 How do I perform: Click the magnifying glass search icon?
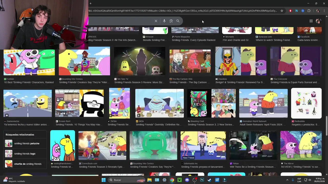coord(178,21)
